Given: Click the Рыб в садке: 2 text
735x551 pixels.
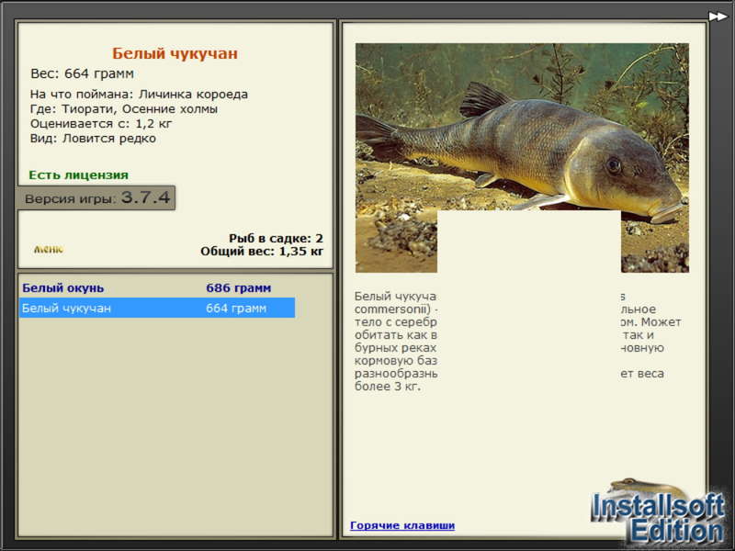Looking at the screenshot, I should (276, 238).
